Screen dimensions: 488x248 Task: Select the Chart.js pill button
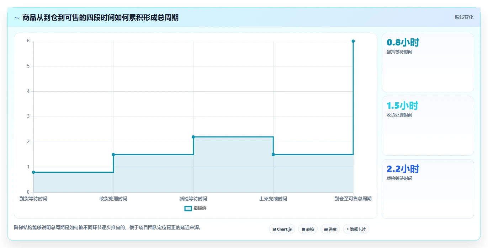[x=282, y=229]
